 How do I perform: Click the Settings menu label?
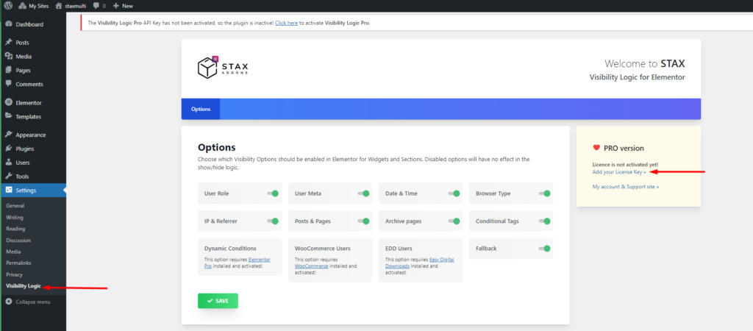[x=26, y=191]
